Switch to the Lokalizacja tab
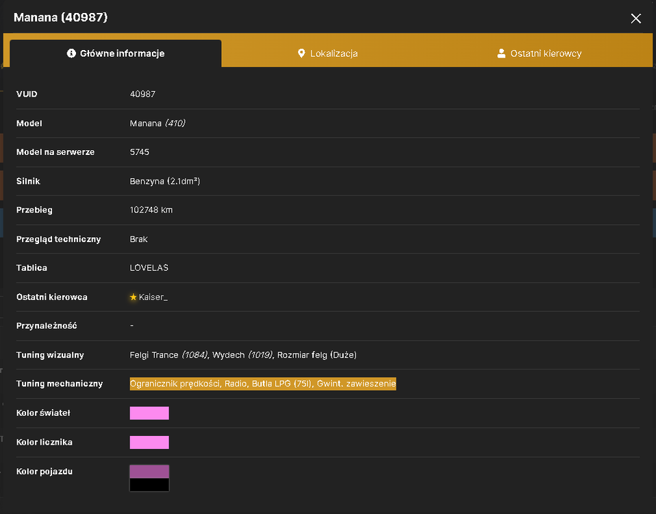The image size is (656, 514). pyautogui.click(x=327, y=53)
